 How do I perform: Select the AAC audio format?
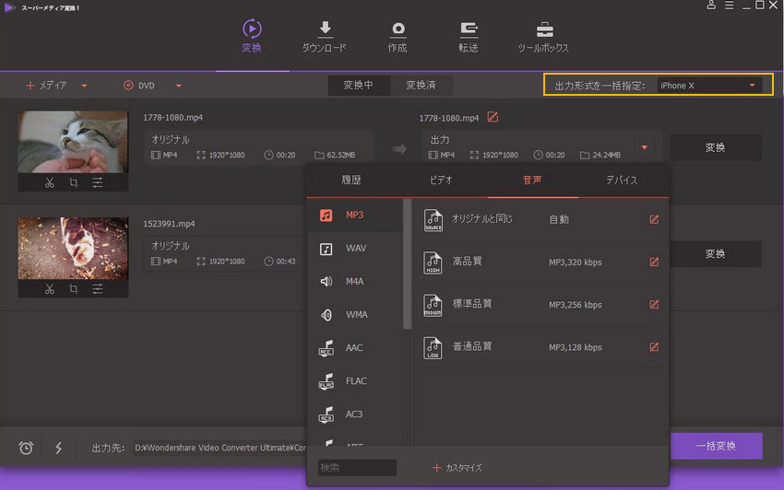[x=355, y=347]
